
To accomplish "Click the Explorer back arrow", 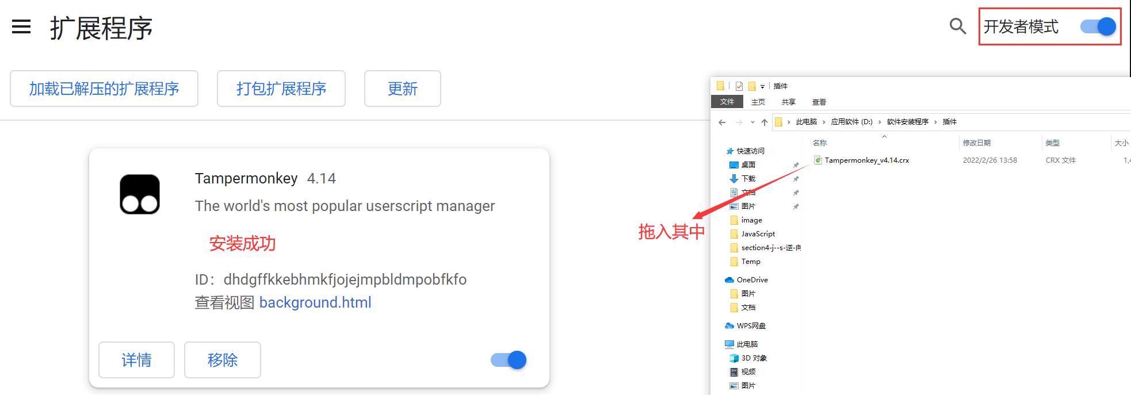I will click(x=723, y=122).
